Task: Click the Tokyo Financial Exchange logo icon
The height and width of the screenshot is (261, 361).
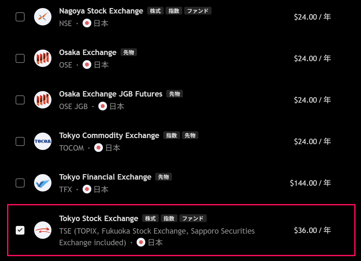Action: point(43,183)
